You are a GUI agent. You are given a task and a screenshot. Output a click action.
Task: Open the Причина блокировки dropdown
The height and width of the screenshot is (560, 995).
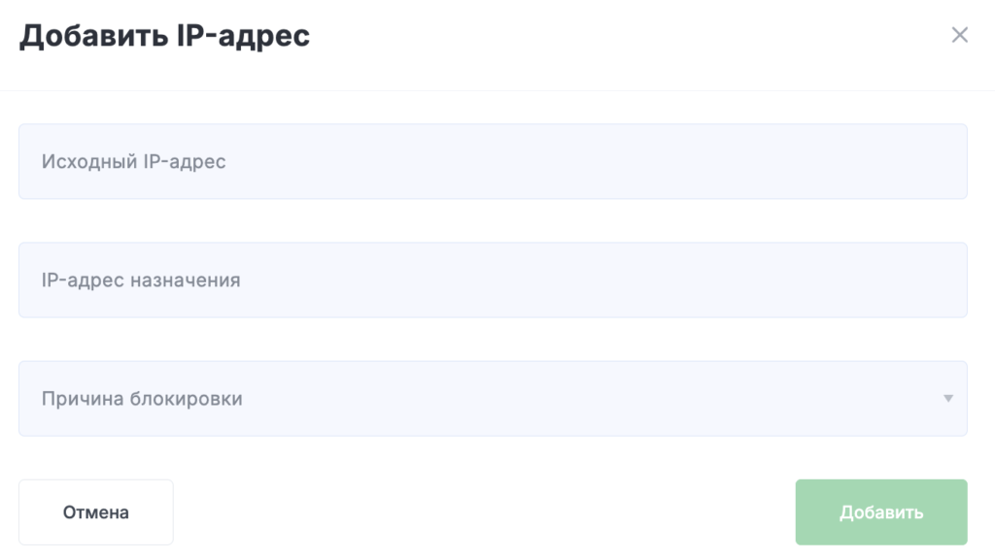coord(493,399)
